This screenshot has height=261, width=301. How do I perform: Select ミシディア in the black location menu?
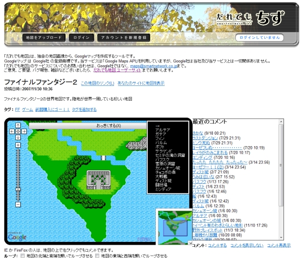pos(163,189)
